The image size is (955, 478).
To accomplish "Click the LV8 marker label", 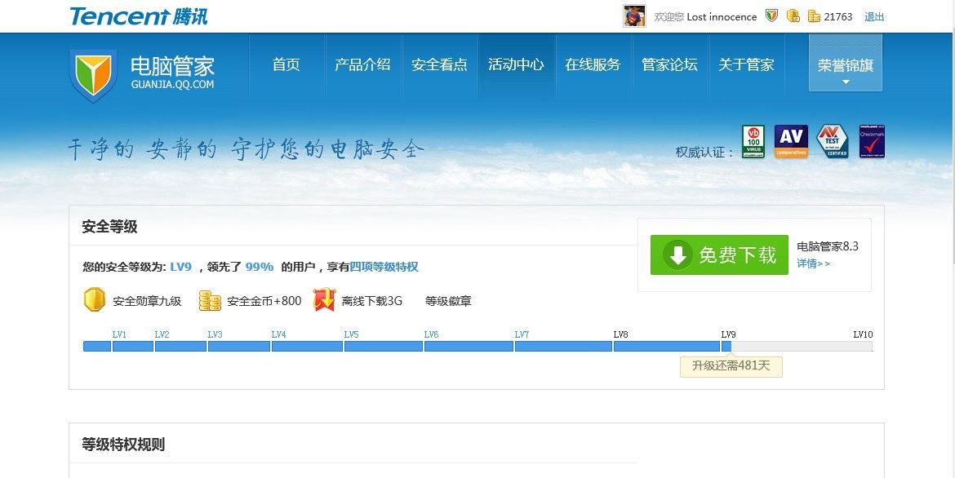I will pos(620,334).
